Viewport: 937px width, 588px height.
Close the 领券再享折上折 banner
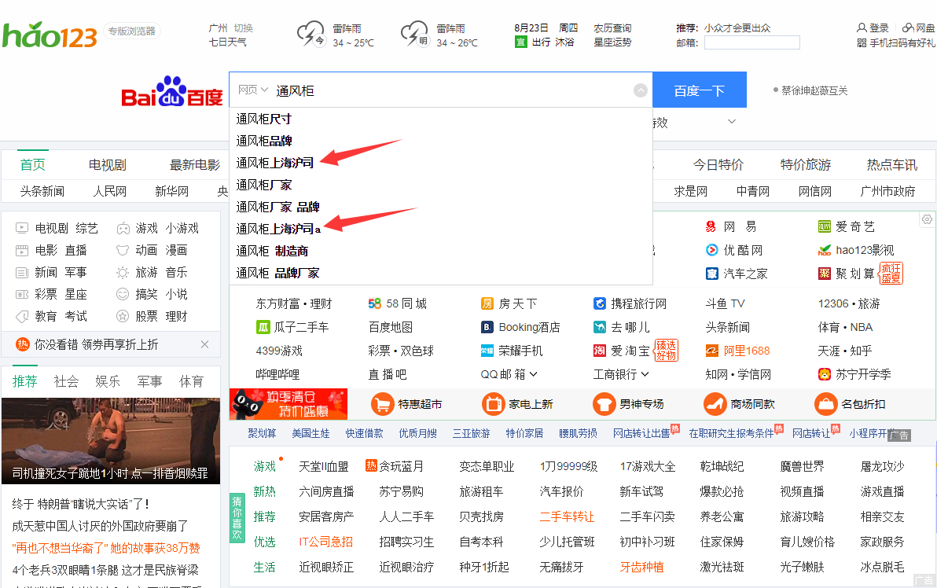(x=205, y=344)
